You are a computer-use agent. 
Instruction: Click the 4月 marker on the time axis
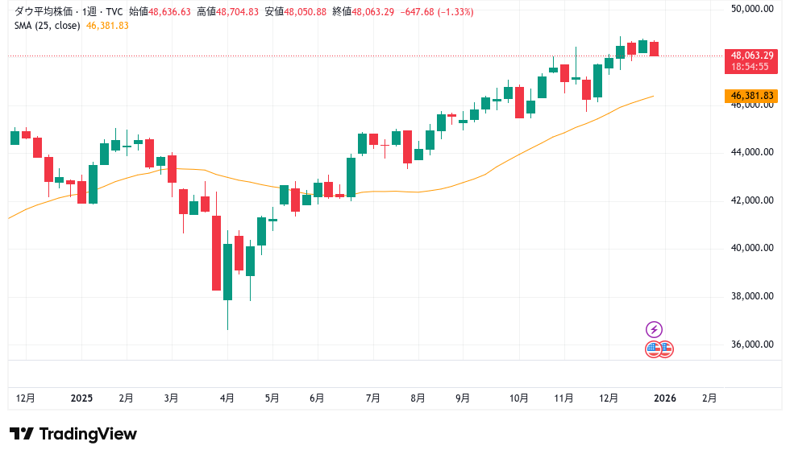coord(227,398)
